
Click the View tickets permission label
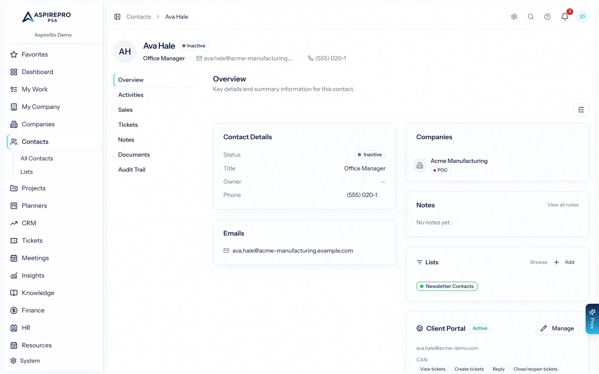click(x=433, y=369)
